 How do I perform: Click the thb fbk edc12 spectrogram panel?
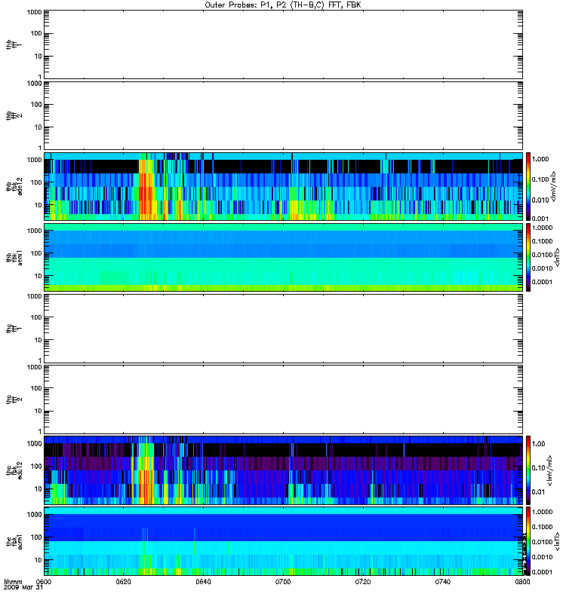tap(284, 186)
